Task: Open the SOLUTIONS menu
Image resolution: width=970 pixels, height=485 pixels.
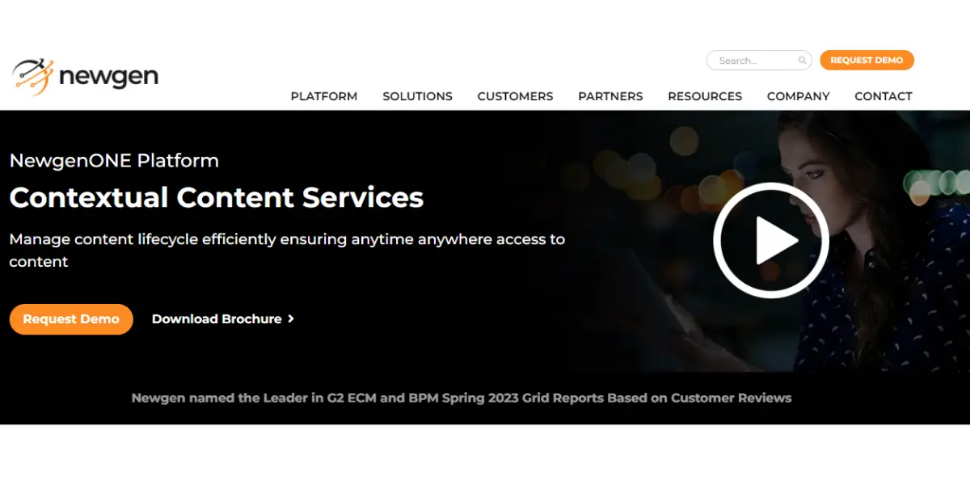Action: 417,96
